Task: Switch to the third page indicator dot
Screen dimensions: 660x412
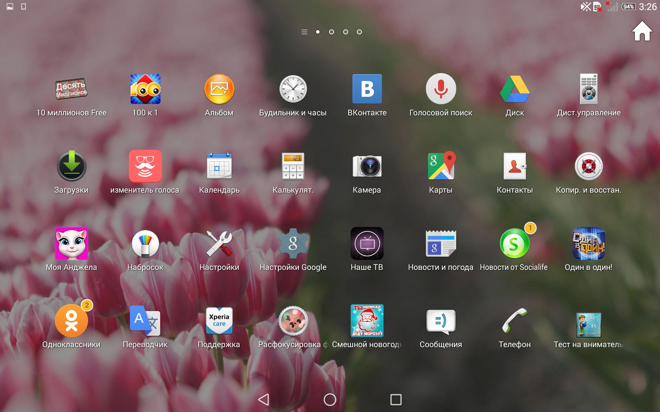Action: tap(345, 32)
